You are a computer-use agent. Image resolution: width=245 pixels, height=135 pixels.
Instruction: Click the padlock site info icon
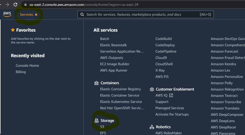(x=25, y=5)
